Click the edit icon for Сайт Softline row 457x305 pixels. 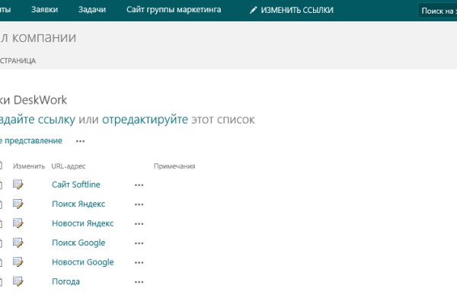18,185
